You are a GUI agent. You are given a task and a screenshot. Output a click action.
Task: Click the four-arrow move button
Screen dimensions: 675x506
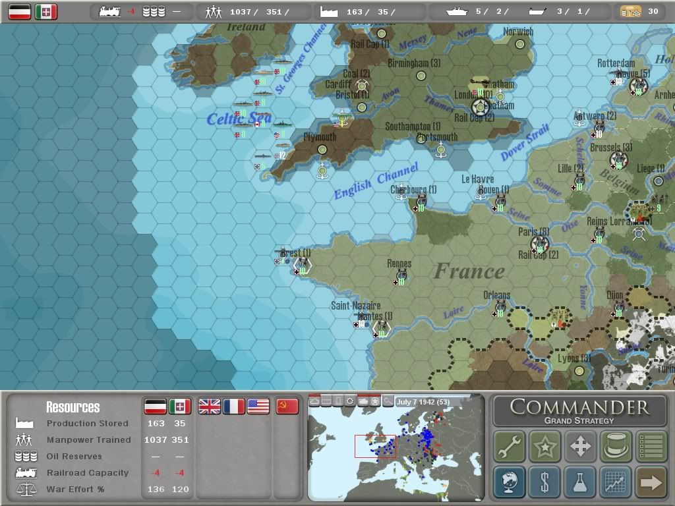(580, 446)
